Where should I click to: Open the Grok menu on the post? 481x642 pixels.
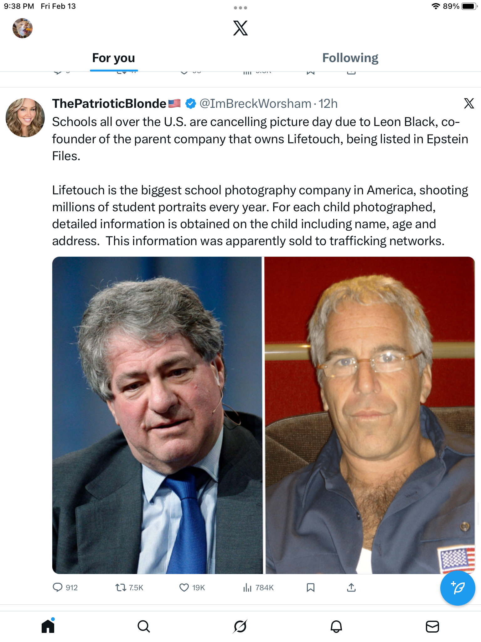469,103
